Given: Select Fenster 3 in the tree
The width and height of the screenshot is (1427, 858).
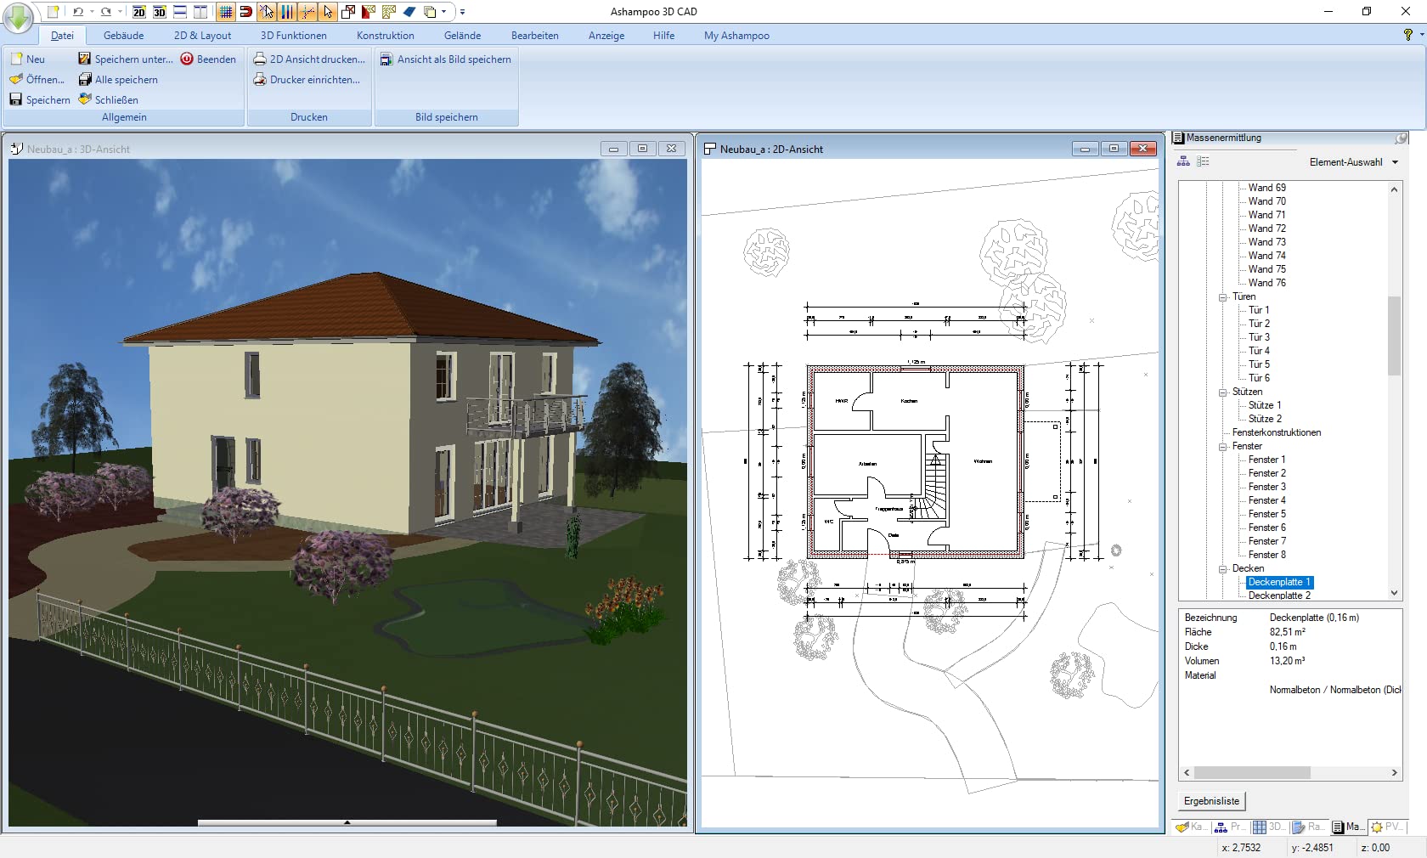Looking at the screenshot, I should tap(1266, 487).
